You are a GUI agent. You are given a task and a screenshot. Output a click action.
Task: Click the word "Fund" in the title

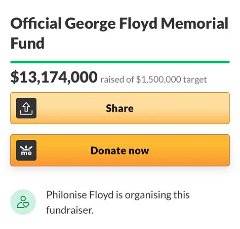[x=27, y=43]
